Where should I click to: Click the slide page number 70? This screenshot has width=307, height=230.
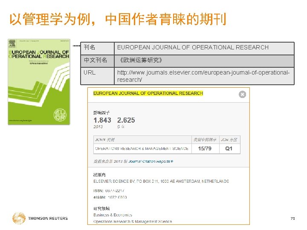pyautogui.click(x=293, y=218)
